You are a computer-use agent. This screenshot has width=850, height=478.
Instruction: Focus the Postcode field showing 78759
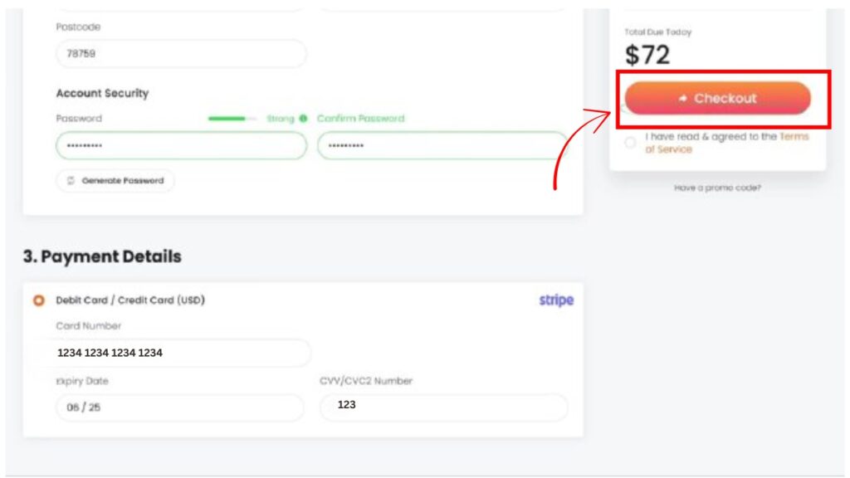point(180,54)
